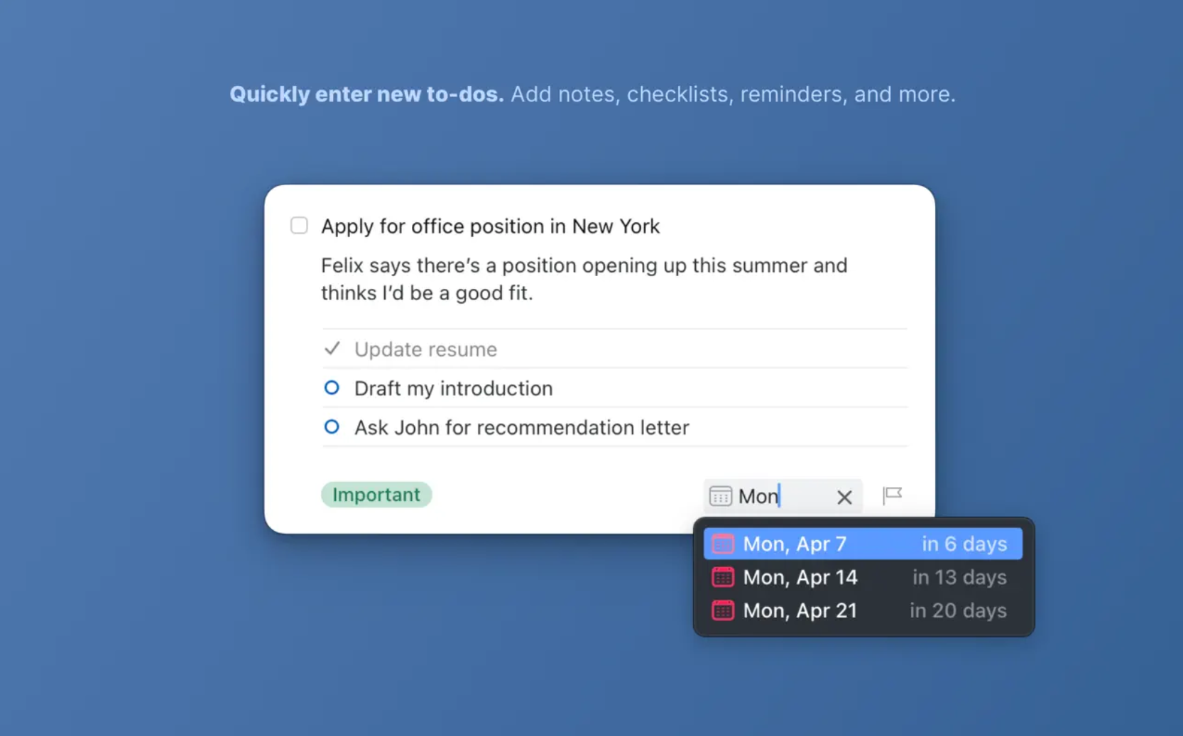Click the Important tag
Image resolution: width=1183 pixels, height=736 pixels.
pyautogui.click(x=376, y=495)
